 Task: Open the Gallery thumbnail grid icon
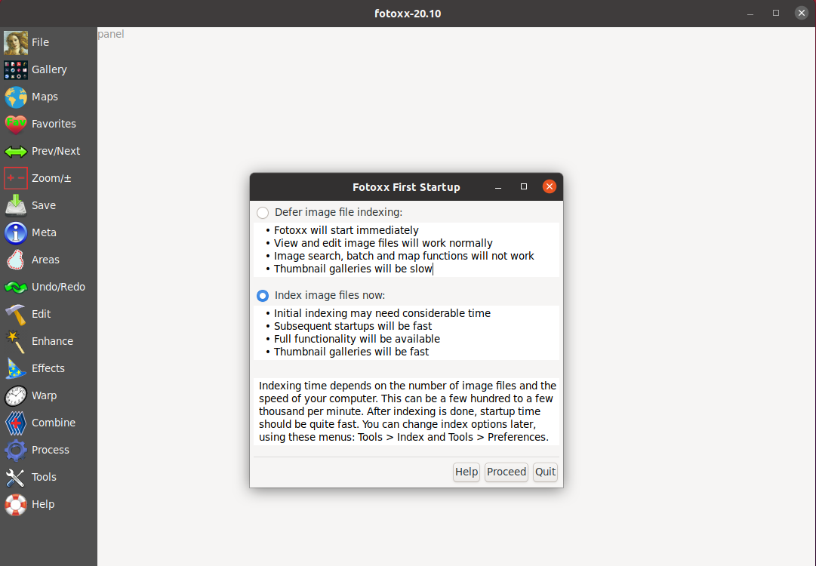coord(16,69)
